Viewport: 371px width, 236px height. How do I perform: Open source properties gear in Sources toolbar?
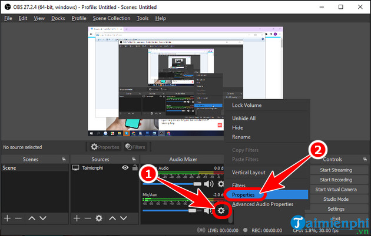[x=99, y=218]
